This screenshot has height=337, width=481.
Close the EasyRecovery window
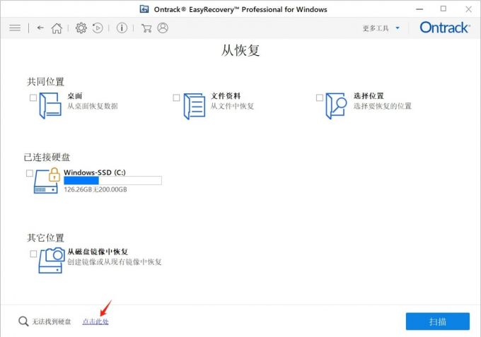pyautogui.click(x=468, y=9)
